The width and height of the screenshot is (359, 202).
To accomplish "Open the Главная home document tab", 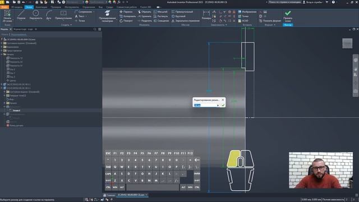I will click(x=109, y=195).
